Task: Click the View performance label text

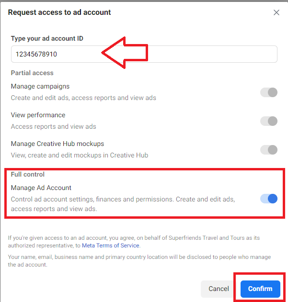Action: [x=38, y=115]
